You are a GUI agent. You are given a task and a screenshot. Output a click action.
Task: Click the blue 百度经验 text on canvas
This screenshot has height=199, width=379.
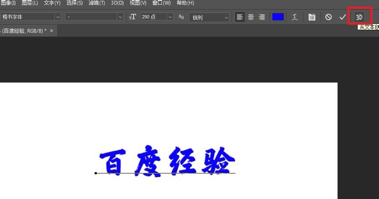pyautogui.click(x=167, y=161)
